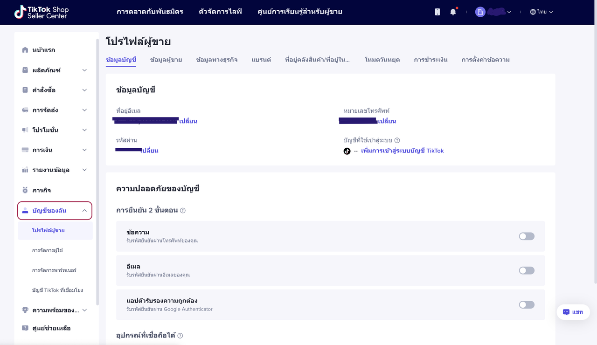597x345 pixels.
Task: Open ตัวจัดการไลฟ์ in the top navigation
Action: [220, 12]
